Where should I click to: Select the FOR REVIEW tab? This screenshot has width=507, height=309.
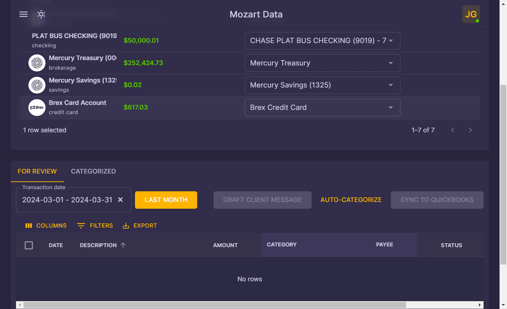[x=37, y=171]
